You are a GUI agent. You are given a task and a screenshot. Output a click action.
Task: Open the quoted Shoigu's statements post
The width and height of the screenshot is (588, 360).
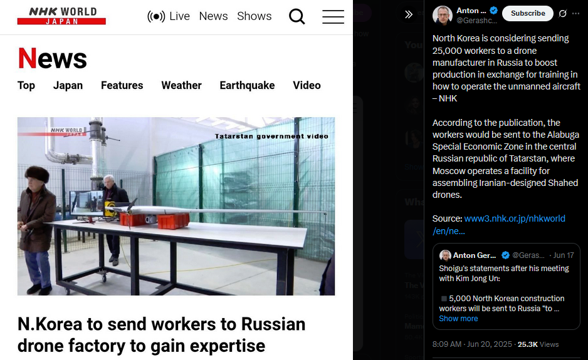(x=507, y=287)
